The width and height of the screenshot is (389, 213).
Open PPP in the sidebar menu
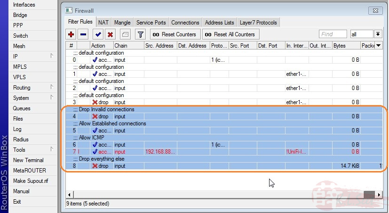(33, 25)
